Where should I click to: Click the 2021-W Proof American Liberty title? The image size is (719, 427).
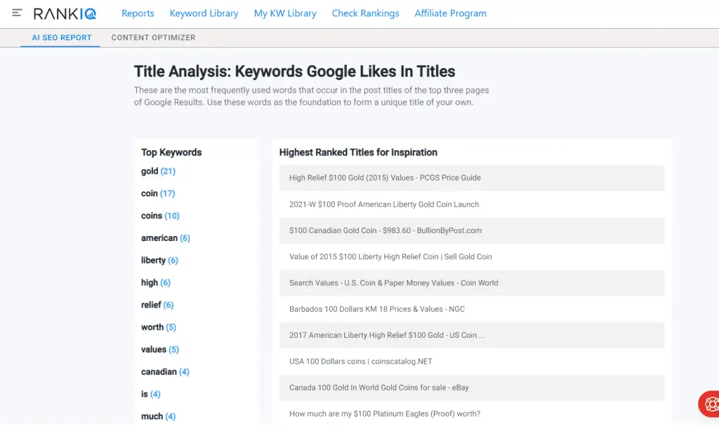point(384,204)
